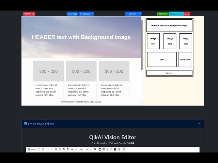Click the Open Page Editor heading
The height and width of the screenshot is (163, 218).
(41, 124)
